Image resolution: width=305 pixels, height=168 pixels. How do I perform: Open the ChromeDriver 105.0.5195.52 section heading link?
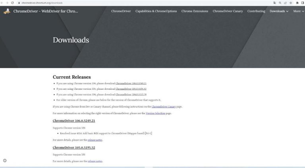(x=74, y=147)
